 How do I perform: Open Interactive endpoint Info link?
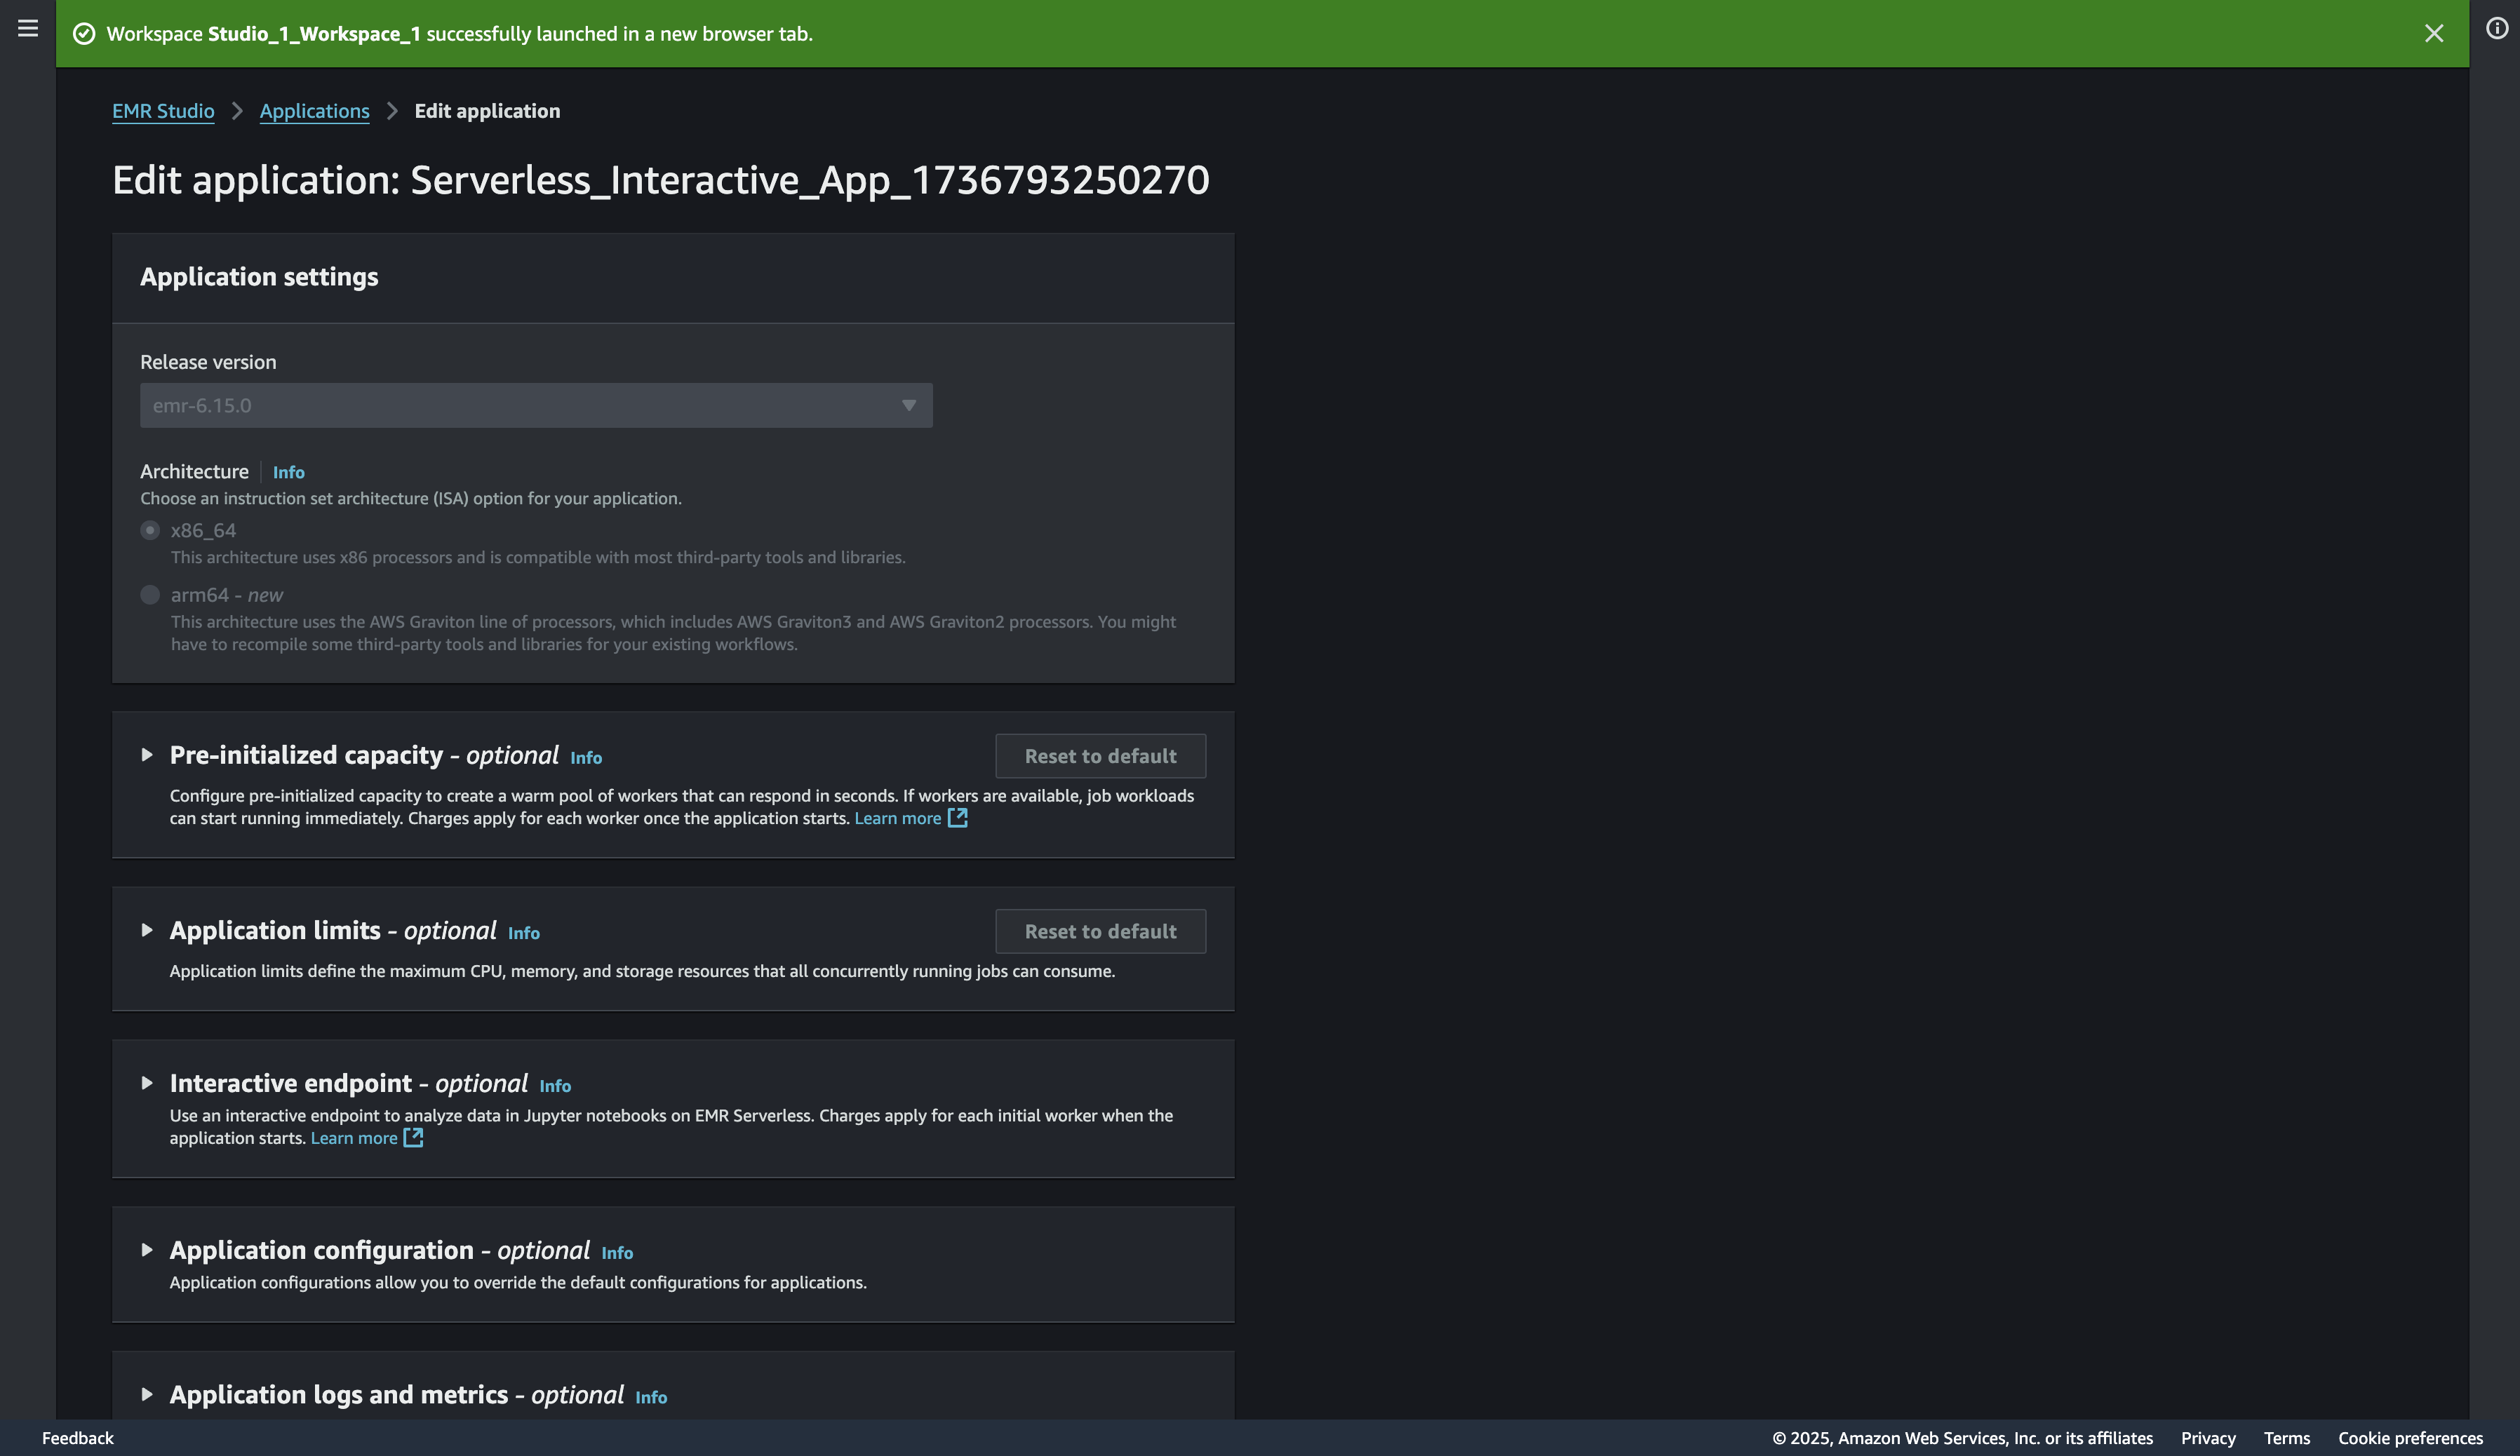click(555, 1086)
